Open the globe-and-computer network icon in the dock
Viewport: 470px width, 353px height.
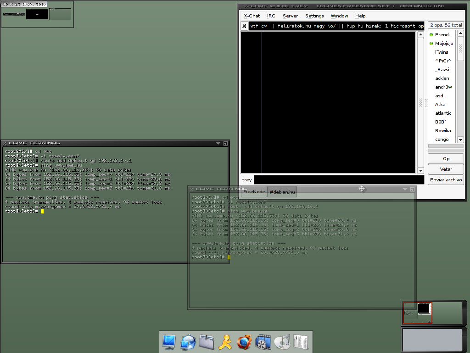click(188, 342)
